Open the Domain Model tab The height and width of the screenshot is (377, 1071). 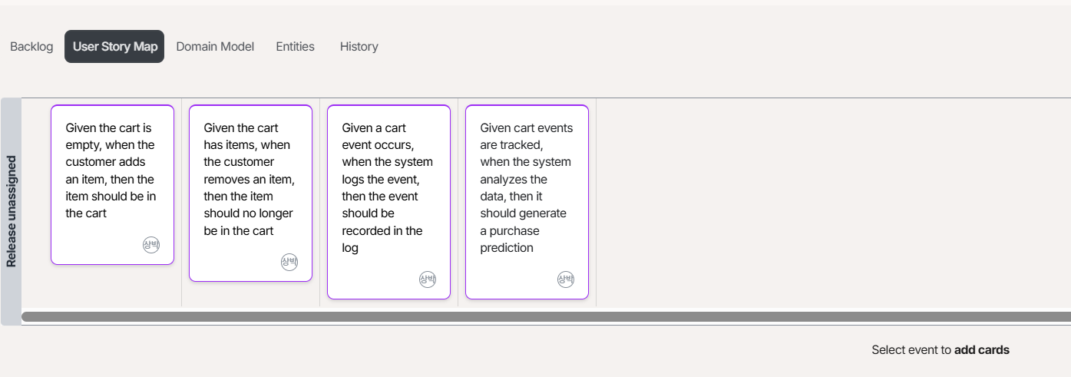(x=215, y=47)
